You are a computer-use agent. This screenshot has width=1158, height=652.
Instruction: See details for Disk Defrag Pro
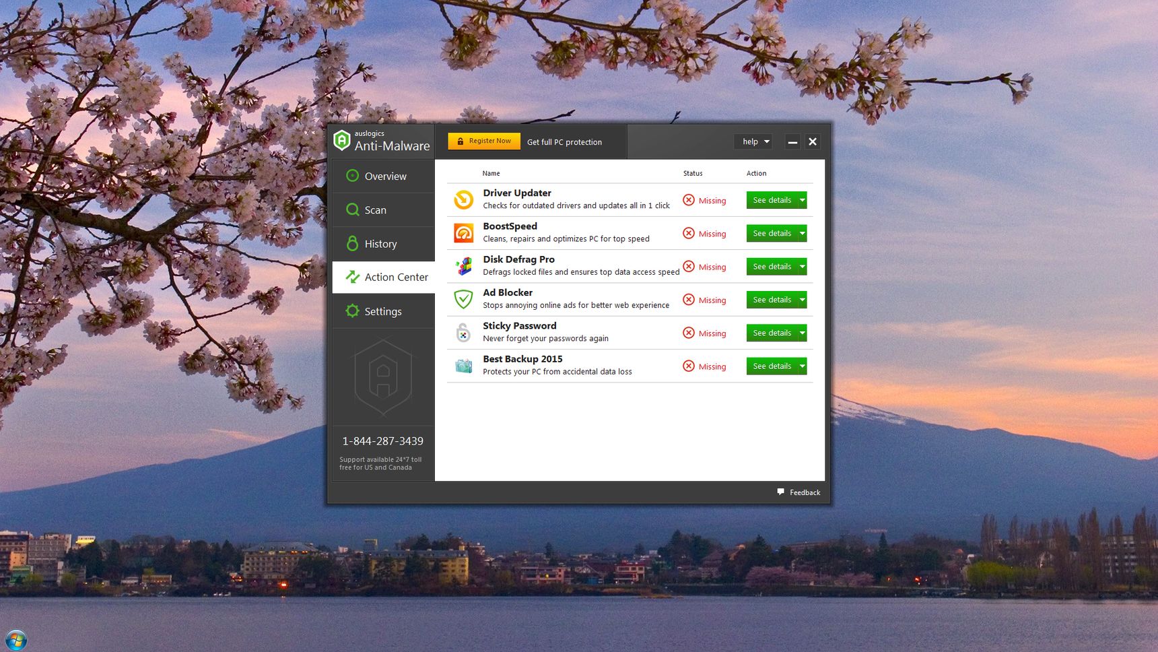[x=772, y=266]
